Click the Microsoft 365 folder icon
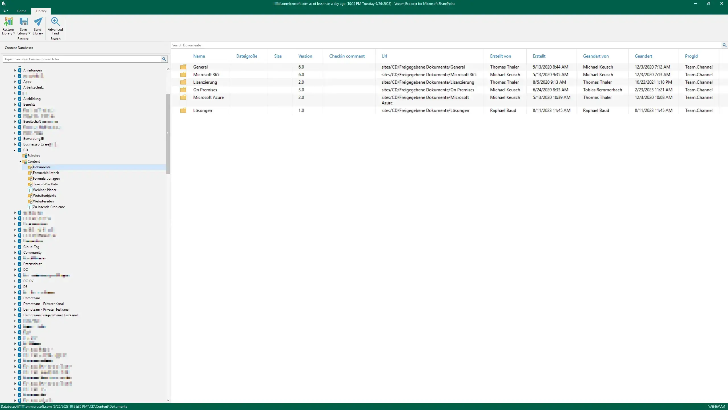Viewport: 728px width, 410px height. [183, 75]
